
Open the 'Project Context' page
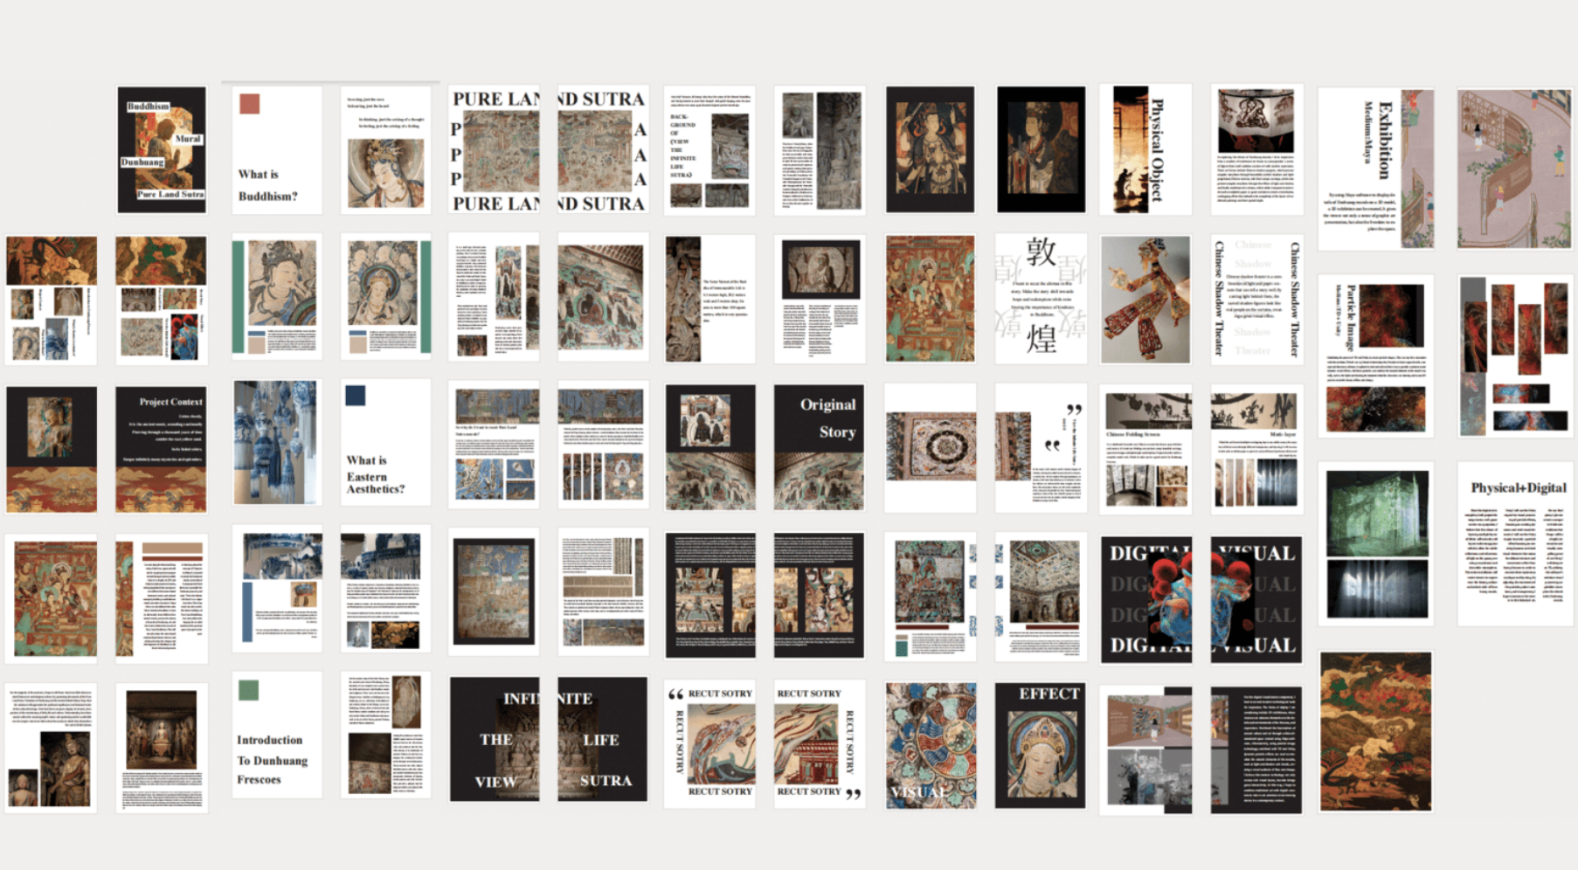(162, 449)
